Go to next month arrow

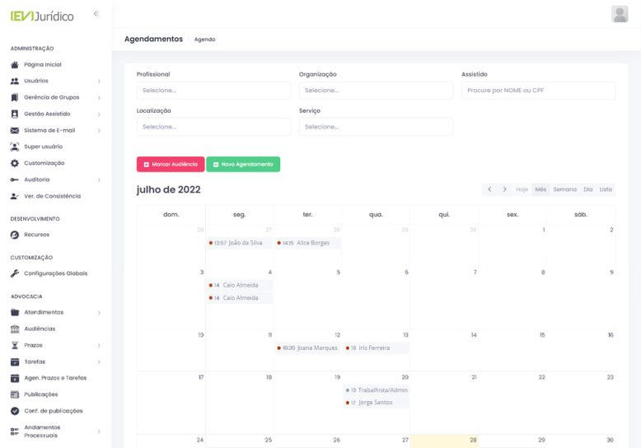505,189
